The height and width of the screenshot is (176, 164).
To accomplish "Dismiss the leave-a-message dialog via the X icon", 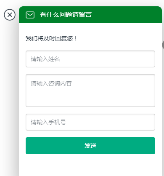I will 10,15.
